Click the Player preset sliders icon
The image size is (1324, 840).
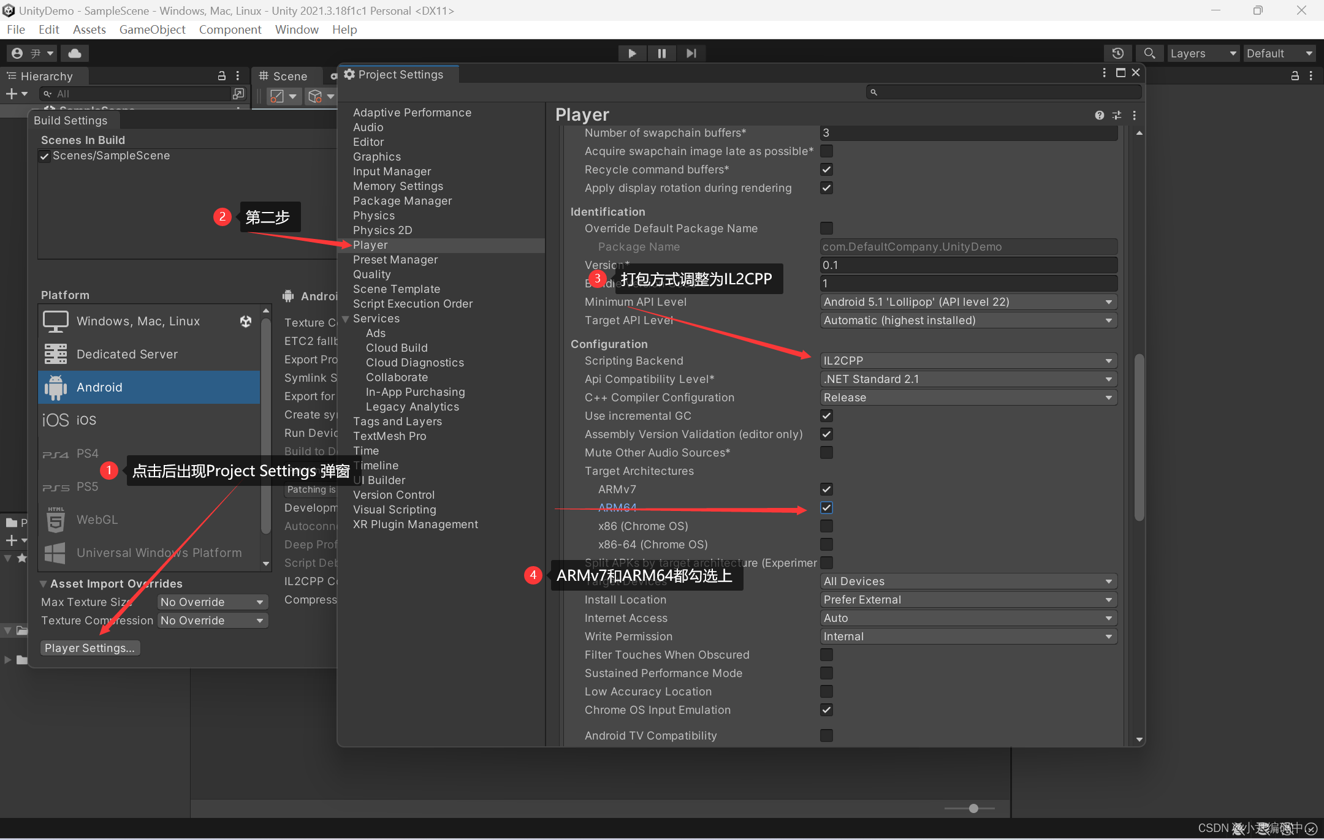click(x=1116, y=115)
